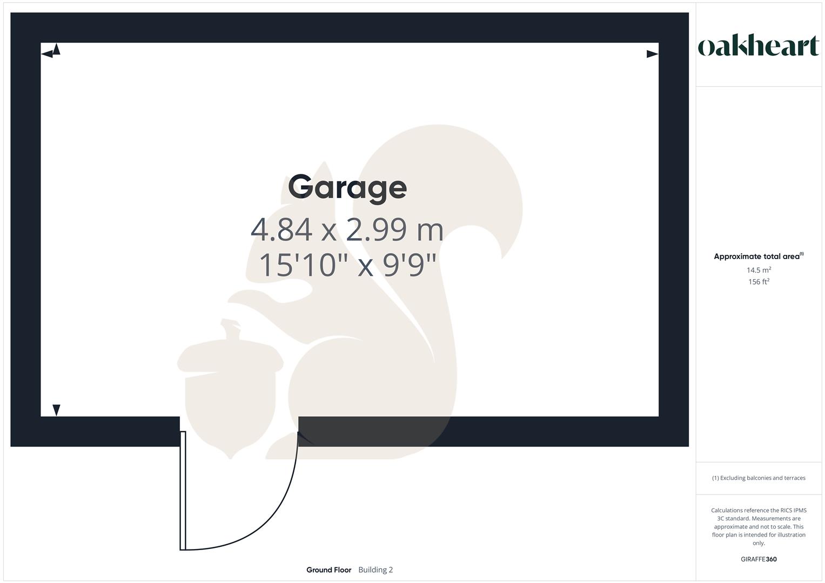Select the 156 ft² area value
This screenshot has height=583, width=825.
(759, 282)
